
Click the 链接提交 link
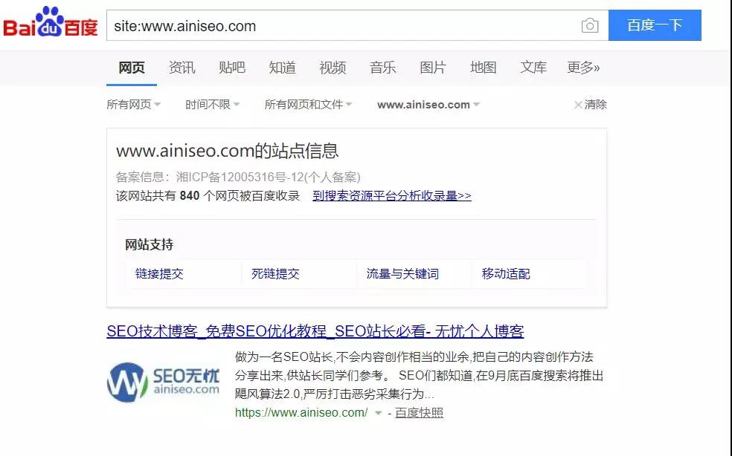(x=159, y=274)
